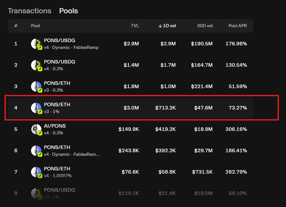Switch to the Transactions tab
Image resolution: width=286 pixels, height=207 pixels.
click(x=29, y=11)
